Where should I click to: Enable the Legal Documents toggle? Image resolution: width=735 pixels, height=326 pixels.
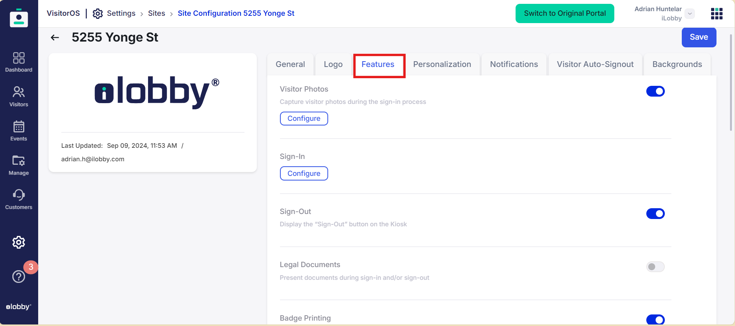pyautogui.click(x=655, y=267)
